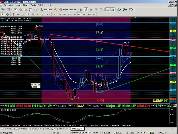Click the 1.3512 swing high label
This screenshot has width=178, height=134.
126,43
